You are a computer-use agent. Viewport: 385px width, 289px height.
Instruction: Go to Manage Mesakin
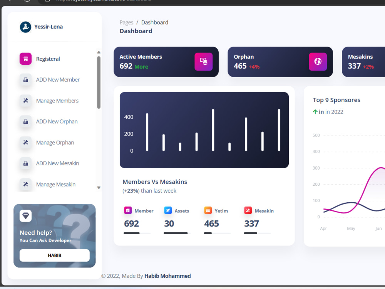(x=55, y=184)
